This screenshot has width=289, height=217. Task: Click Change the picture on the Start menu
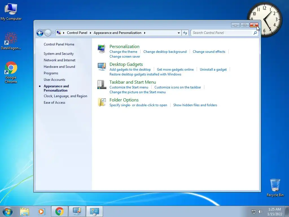[x=137, y=92]
